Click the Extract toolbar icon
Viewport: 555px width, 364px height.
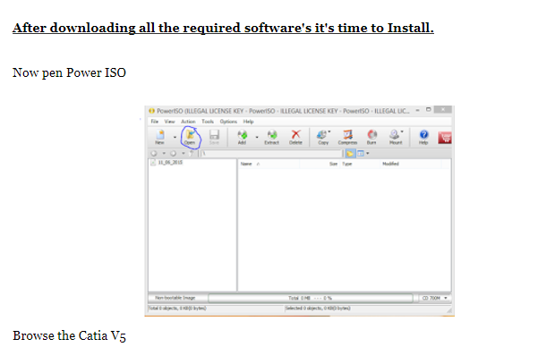(272, 137)
